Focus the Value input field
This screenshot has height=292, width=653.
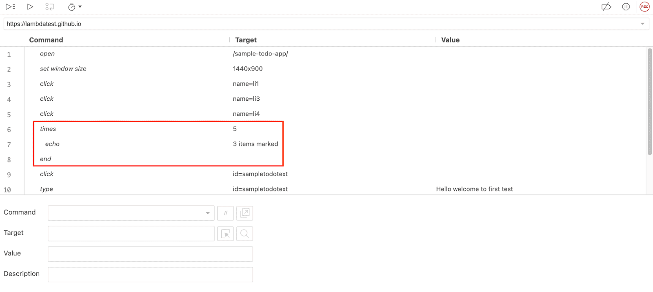pos(150,254)
